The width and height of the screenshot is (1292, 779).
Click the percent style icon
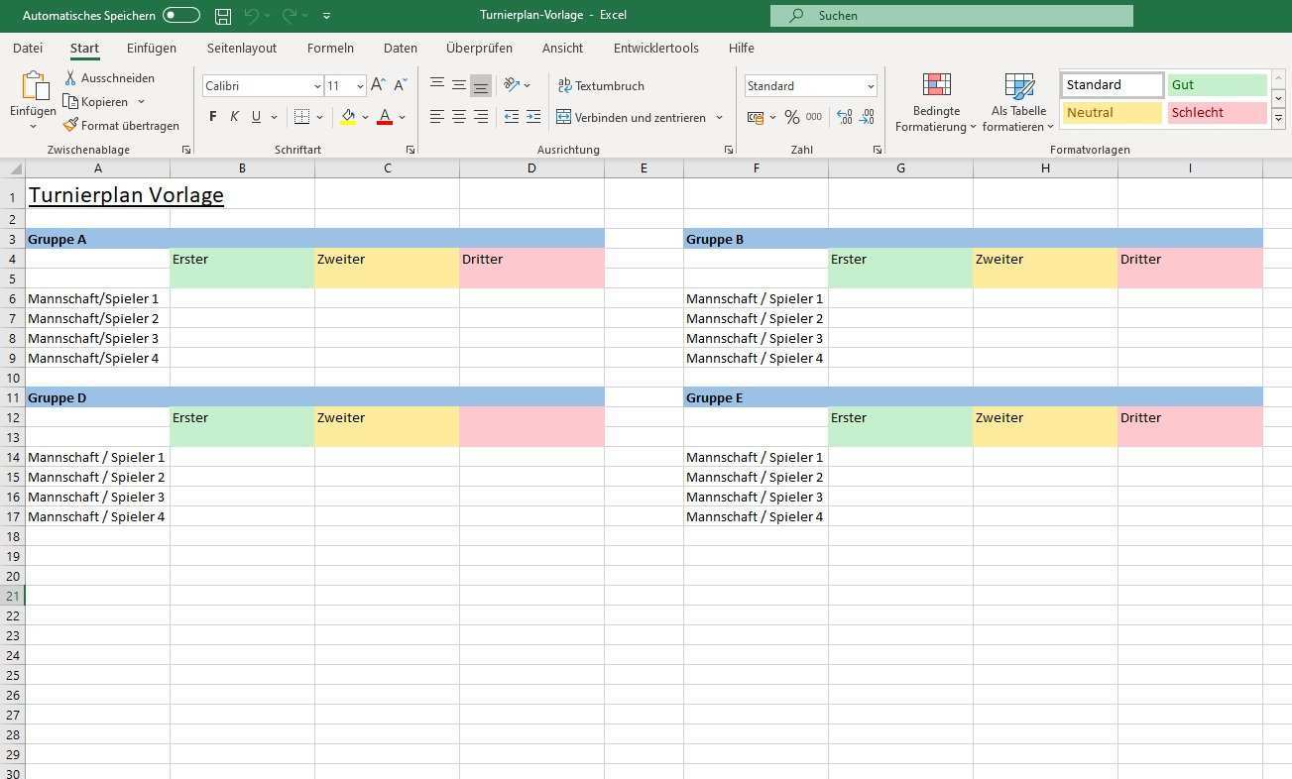tap(791, 117)
